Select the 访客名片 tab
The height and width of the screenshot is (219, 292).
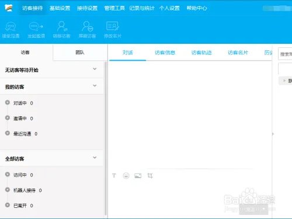[238, 53]
